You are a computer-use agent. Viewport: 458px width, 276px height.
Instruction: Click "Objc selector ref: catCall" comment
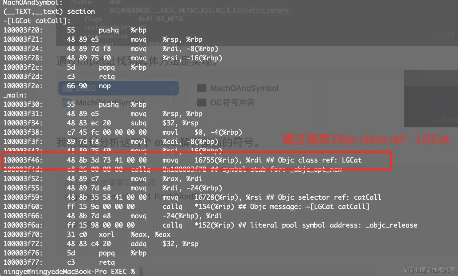tap(330, 197)
